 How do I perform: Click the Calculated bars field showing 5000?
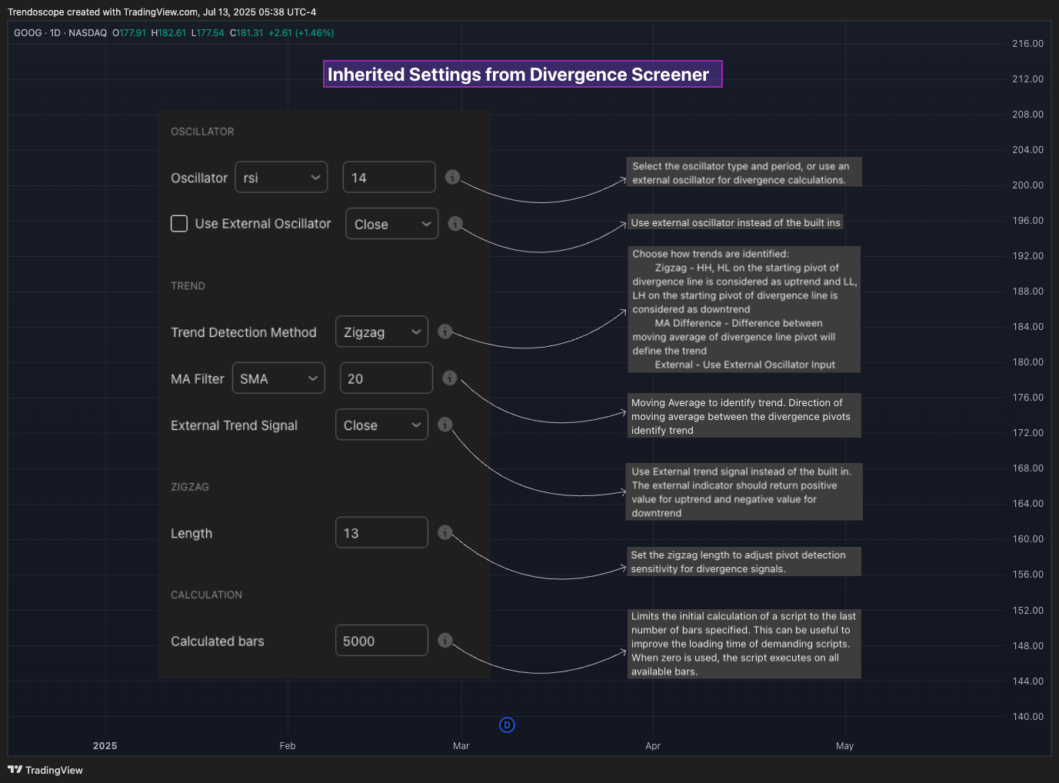tap(381, 640)
